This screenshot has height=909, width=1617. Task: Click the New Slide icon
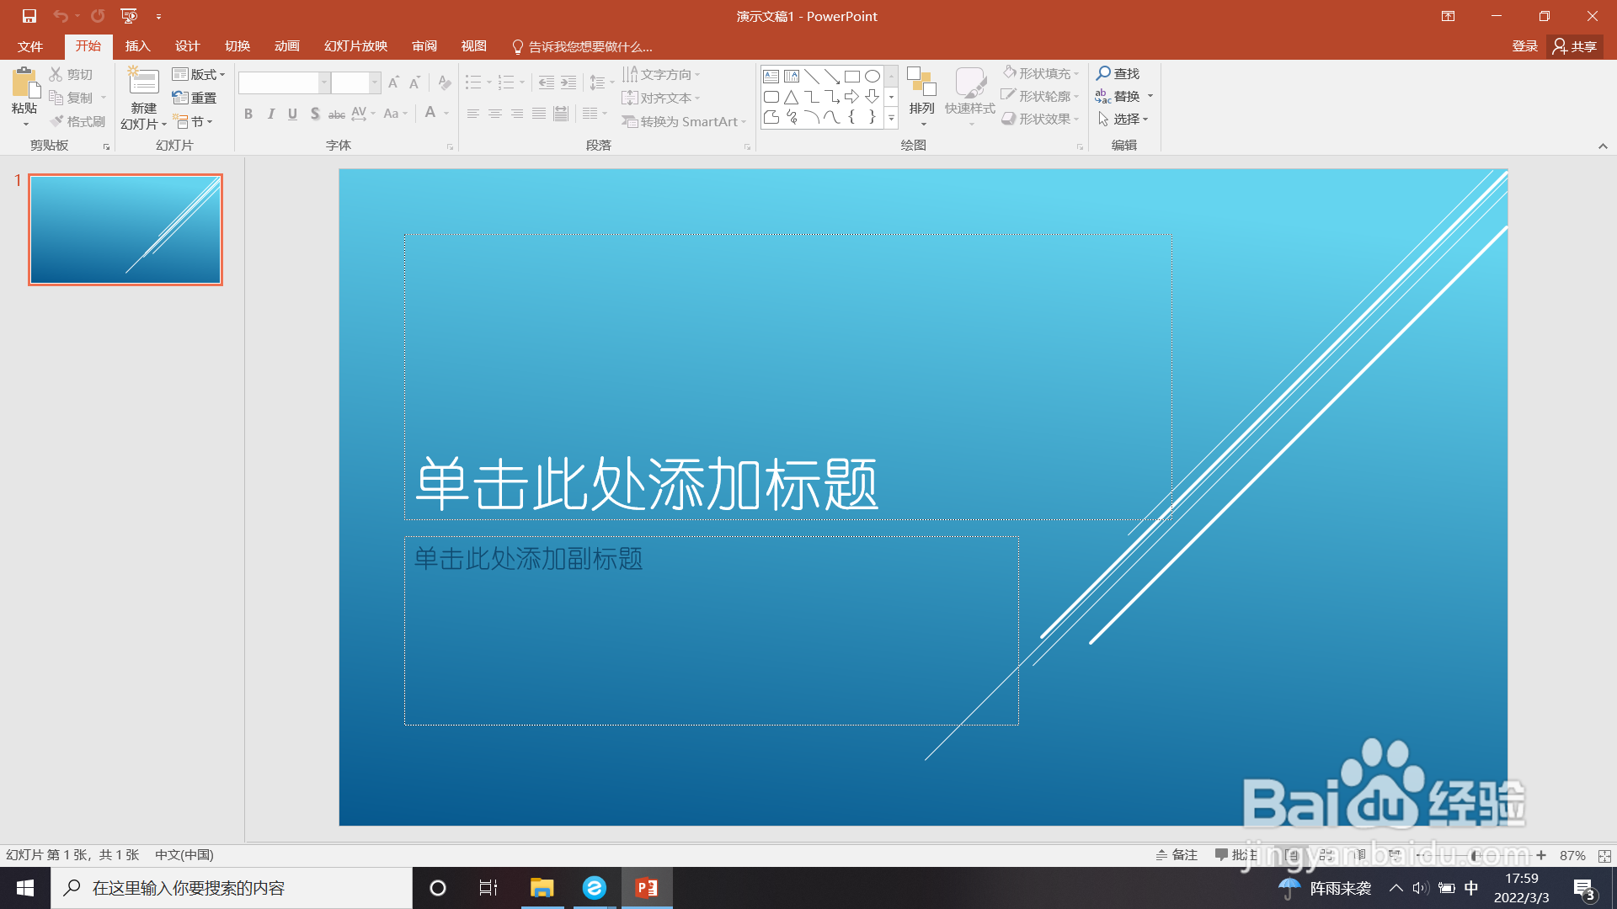[143, 82]
